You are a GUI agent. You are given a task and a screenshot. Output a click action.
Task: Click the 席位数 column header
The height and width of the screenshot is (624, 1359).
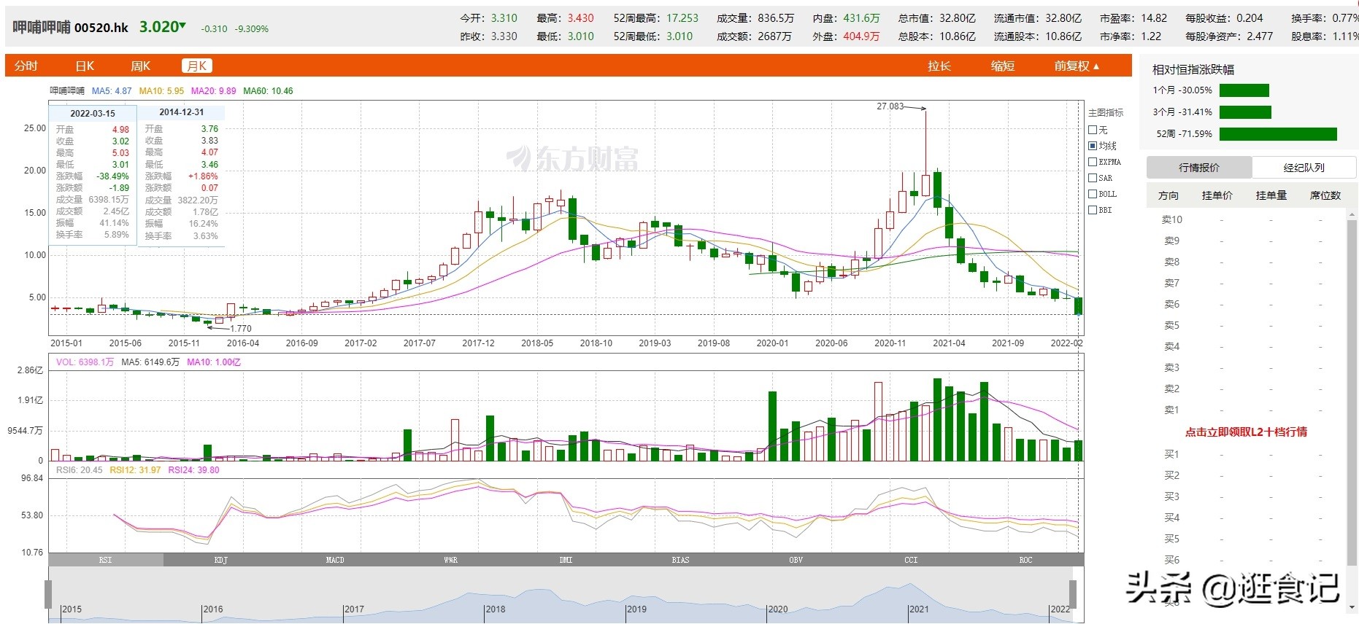tap(1325, 195)
